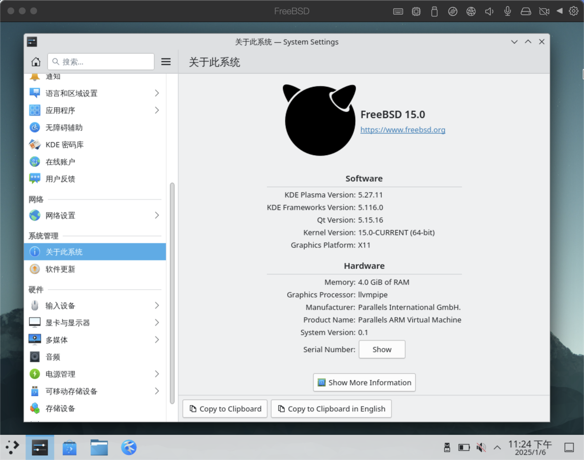
Task: Click the System Settings window menu icon
Action: click(x=32, y=42)
